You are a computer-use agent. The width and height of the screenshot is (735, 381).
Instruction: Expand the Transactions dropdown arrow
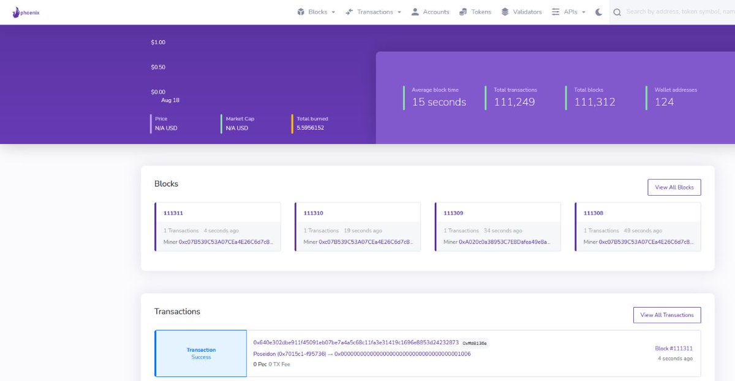click(x=399, y=12)
